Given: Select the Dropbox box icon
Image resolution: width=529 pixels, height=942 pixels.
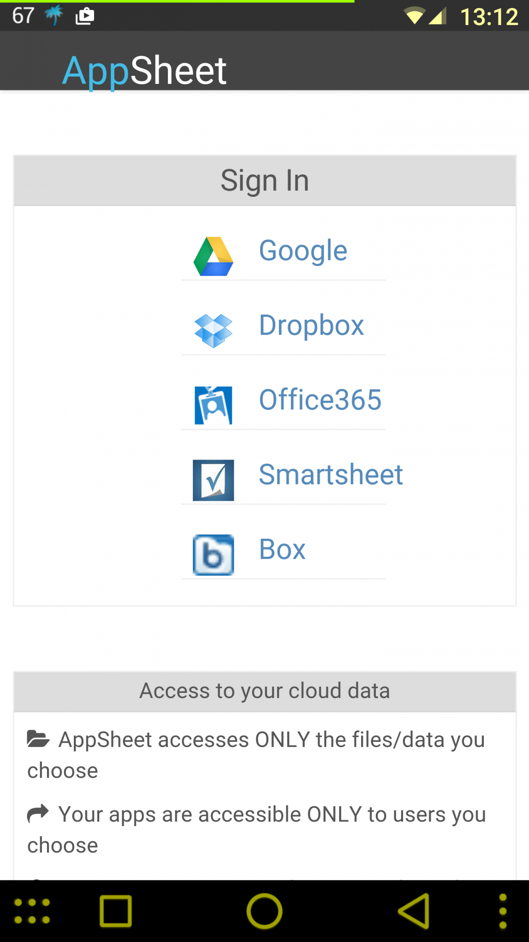Looking at the screenshot, I should click(213, 331).
